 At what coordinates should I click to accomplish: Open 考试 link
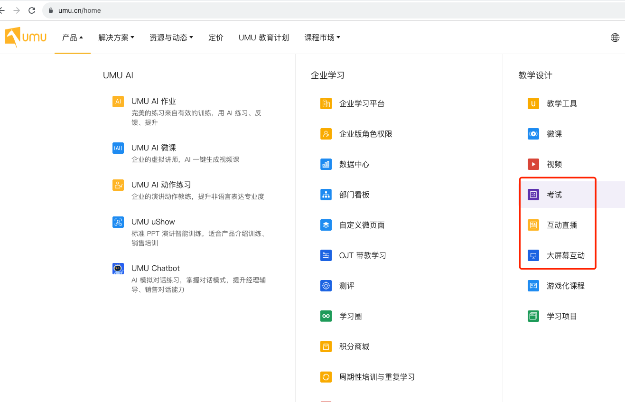pyautogui.click(x=554, y=195)
